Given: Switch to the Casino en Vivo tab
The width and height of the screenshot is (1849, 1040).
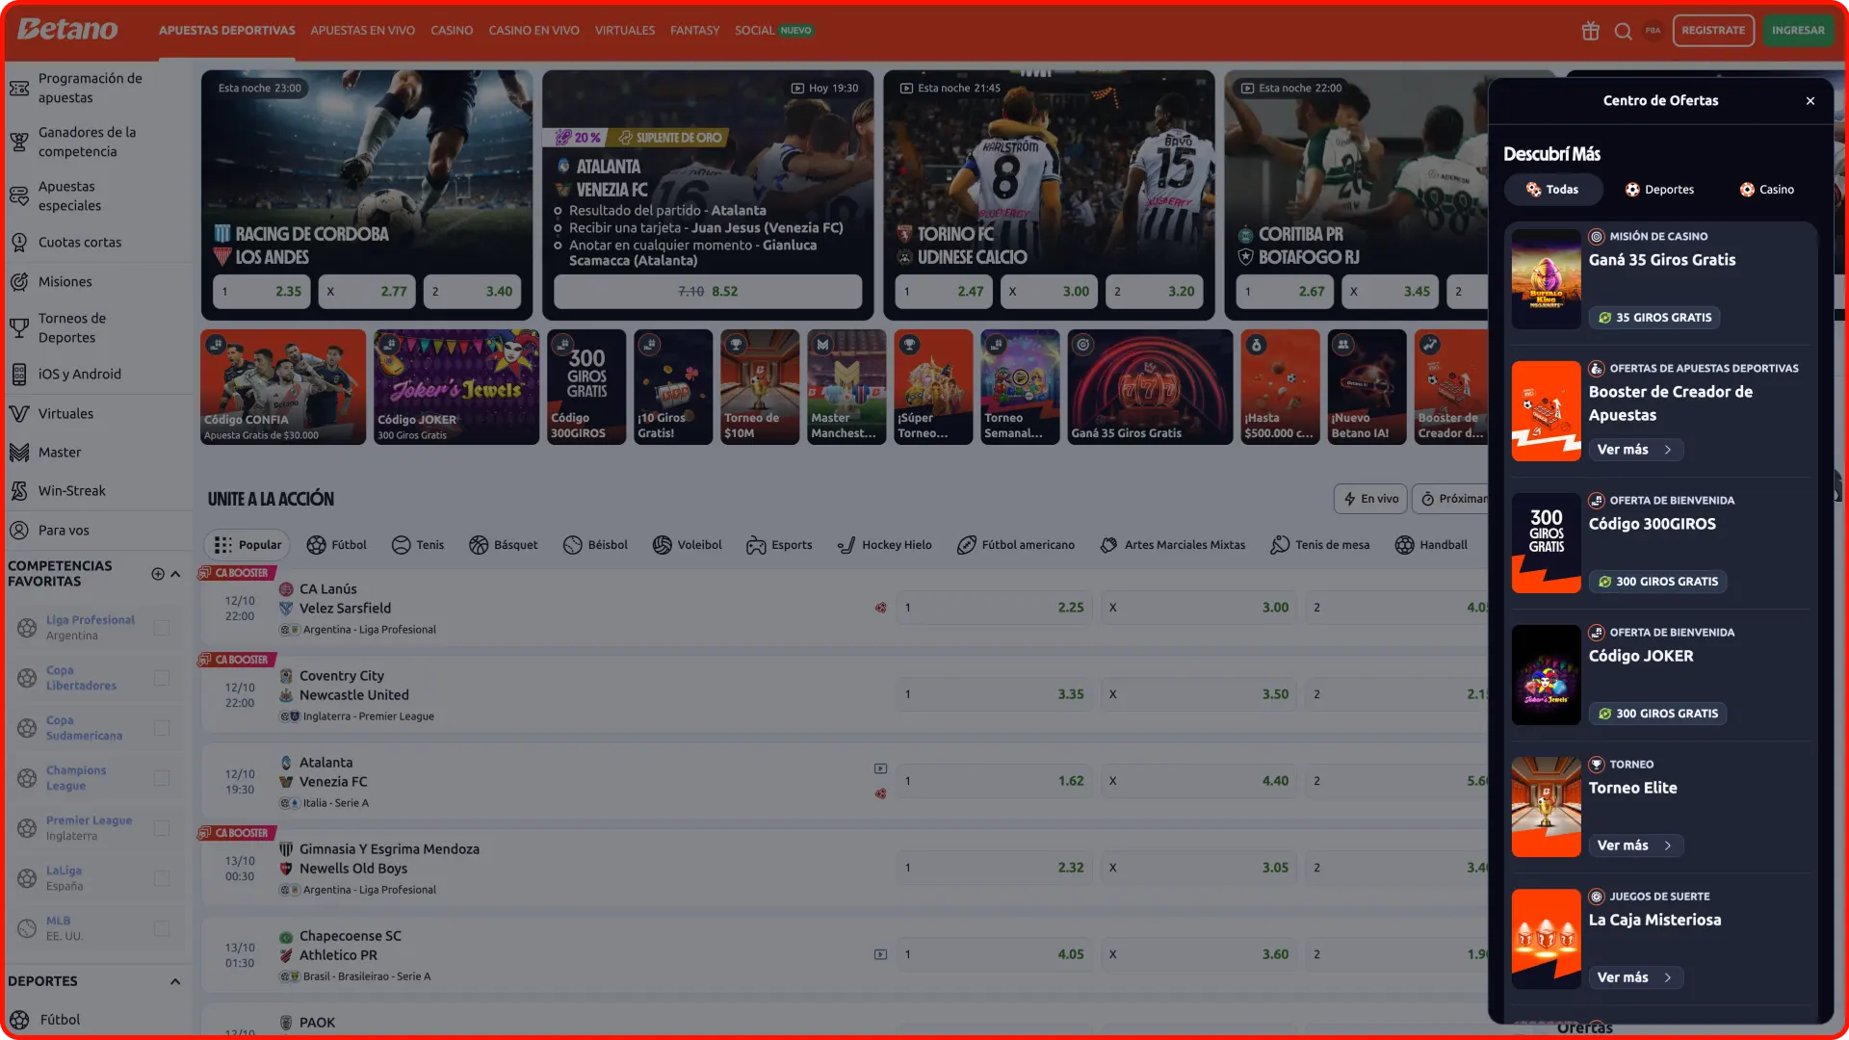Looking at the screenshot, I should (x=534, y=31).
